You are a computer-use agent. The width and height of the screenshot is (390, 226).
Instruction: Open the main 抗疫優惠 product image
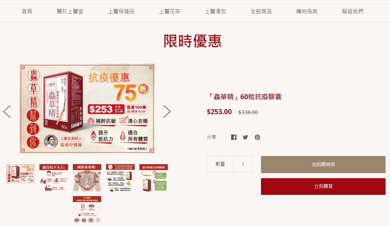pos(87,109)
